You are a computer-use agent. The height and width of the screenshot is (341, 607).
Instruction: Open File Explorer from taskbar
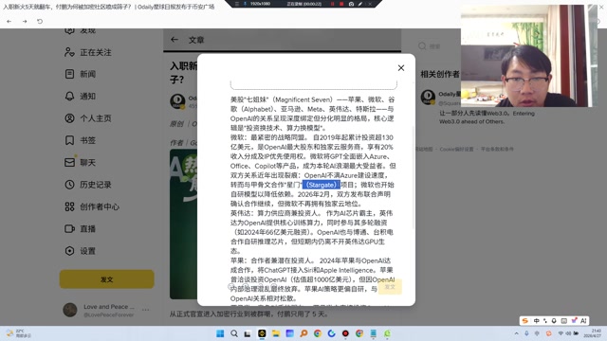(276, 333)
